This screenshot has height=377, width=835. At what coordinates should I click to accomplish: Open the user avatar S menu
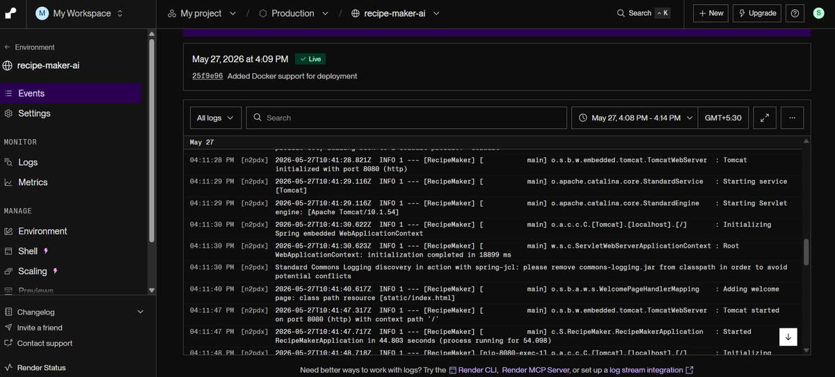pyautogui.click(x=820, y=13)
